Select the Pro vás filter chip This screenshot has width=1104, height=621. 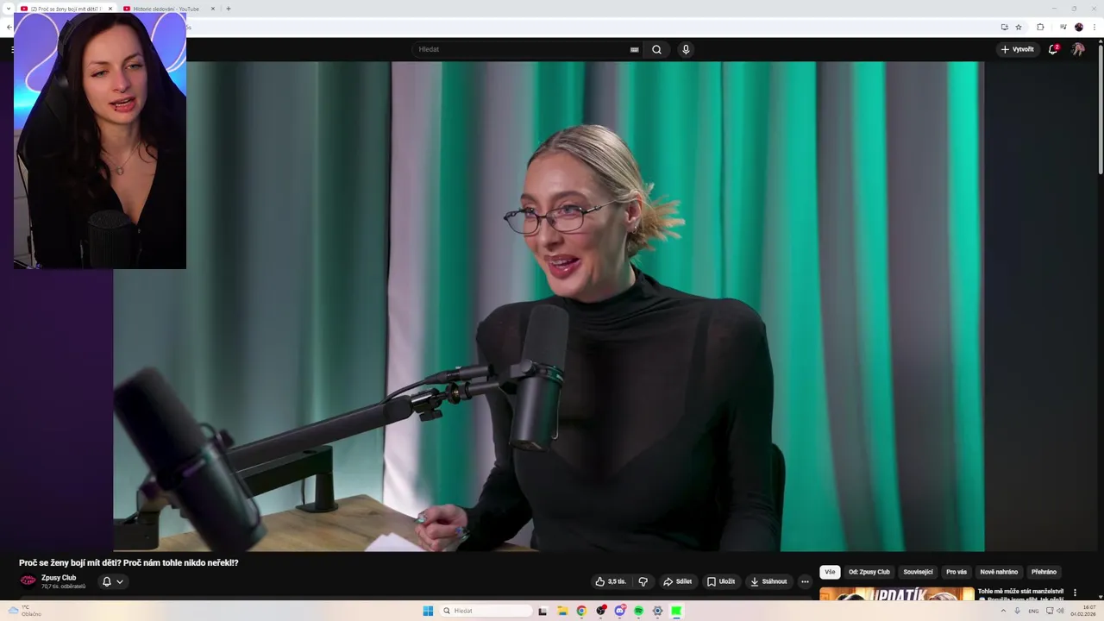coord(957,572)
